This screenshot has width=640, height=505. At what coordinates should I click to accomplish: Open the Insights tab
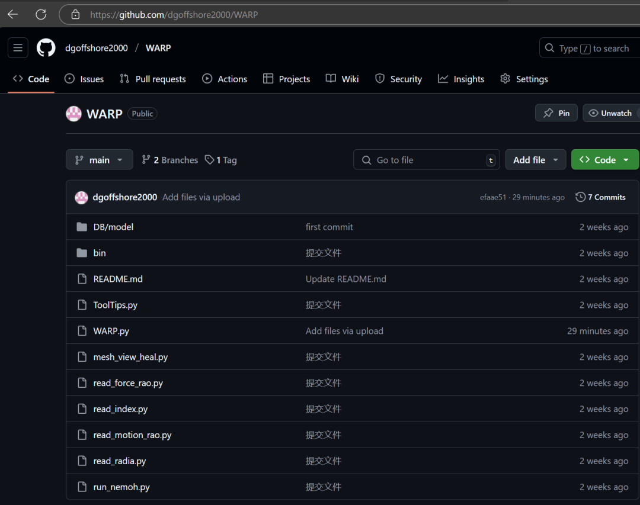point(461,79)
